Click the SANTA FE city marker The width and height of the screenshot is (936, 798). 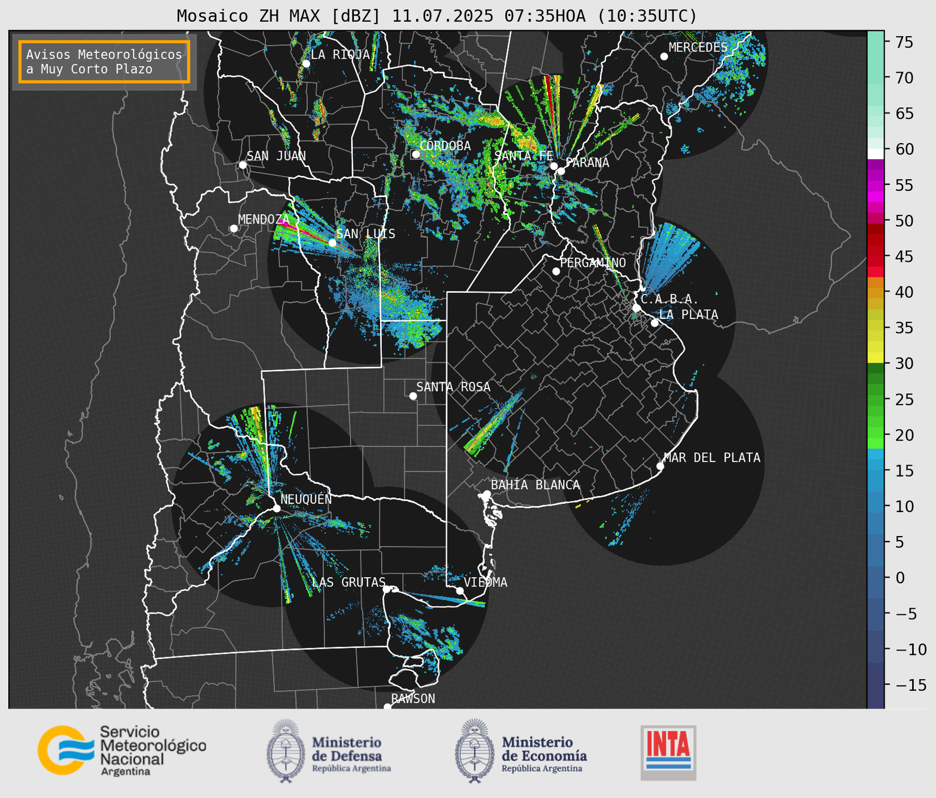coord(554,166)
